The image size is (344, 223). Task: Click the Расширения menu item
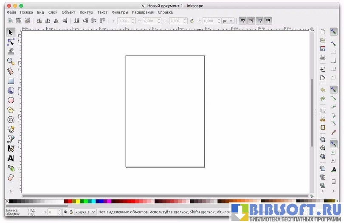143,12
